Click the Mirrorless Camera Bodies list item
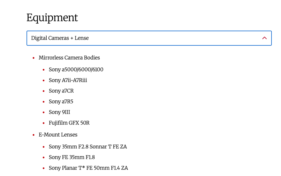Image resolution: width=281 pixels, height=176 pixels. click(x=69, y=58)
